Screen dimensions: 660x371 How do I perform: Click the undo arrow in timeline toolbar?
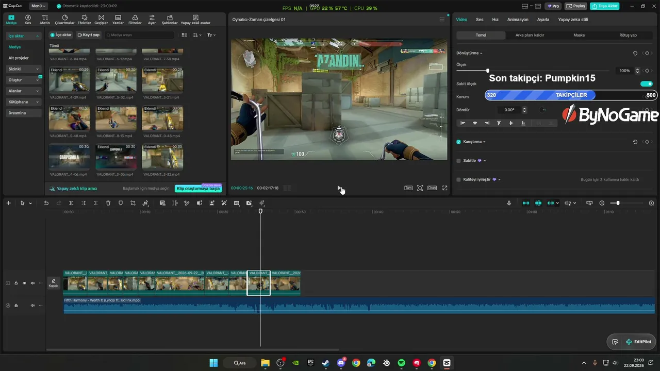pos(46,203)
